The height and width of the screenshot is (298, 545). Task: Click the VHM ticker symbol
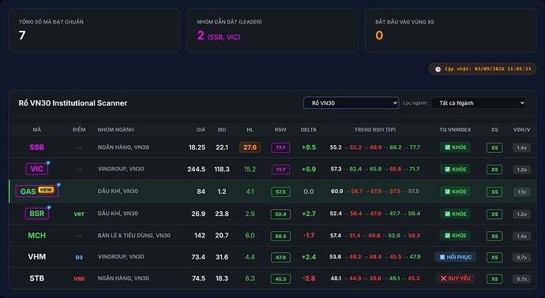pos(37,257)
